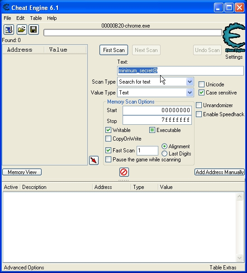Click the red no-entry clear list icon
Viewport: 247px width, 273px height.
(x=124, y=172)
